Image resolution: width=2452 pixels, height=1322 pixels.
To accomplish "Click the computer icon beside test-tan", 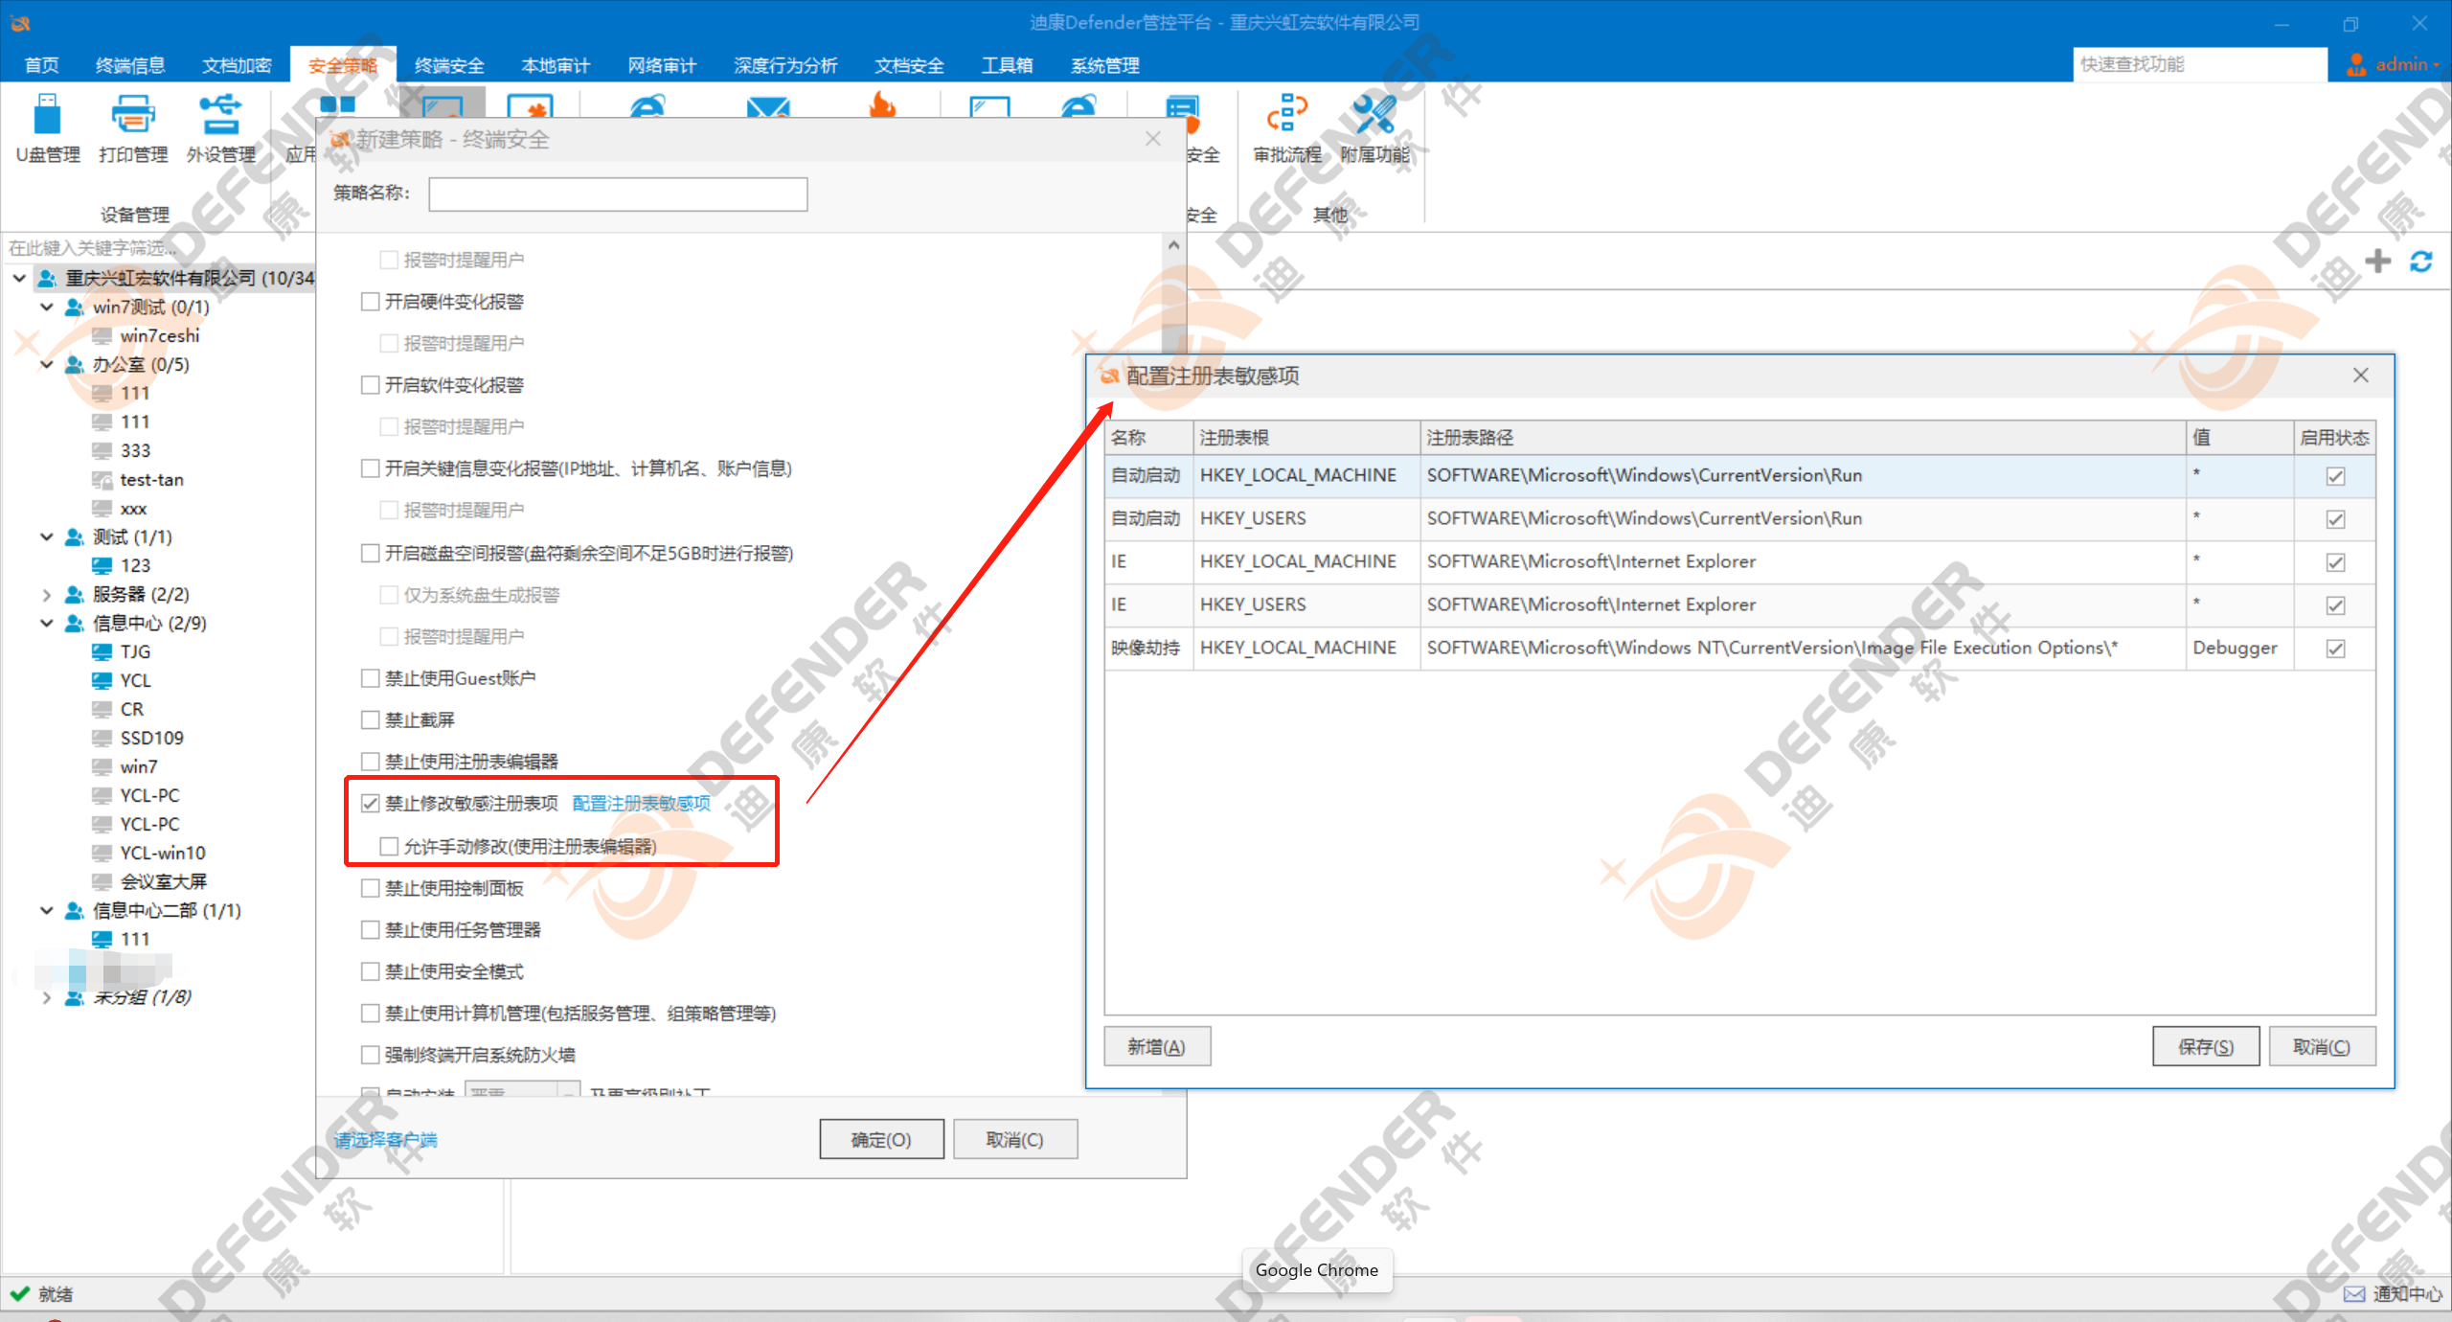I will (x=102, y=480).
